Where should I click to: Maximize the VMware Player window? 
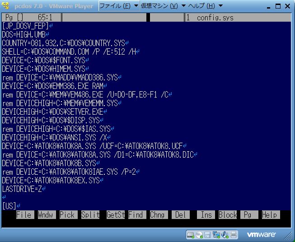coord(278,6)
